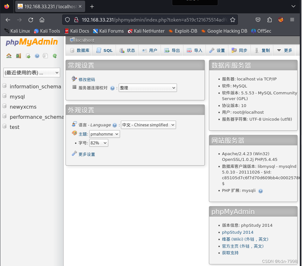
Task: Open the 状态 tab
Action: (127, 50)
